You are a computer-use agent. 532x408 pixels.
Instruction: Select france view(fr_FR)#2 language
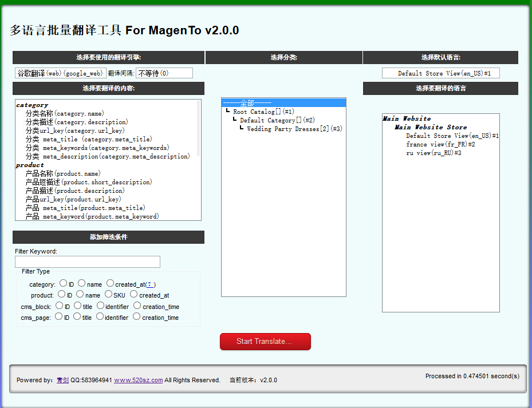coord(441,144)
